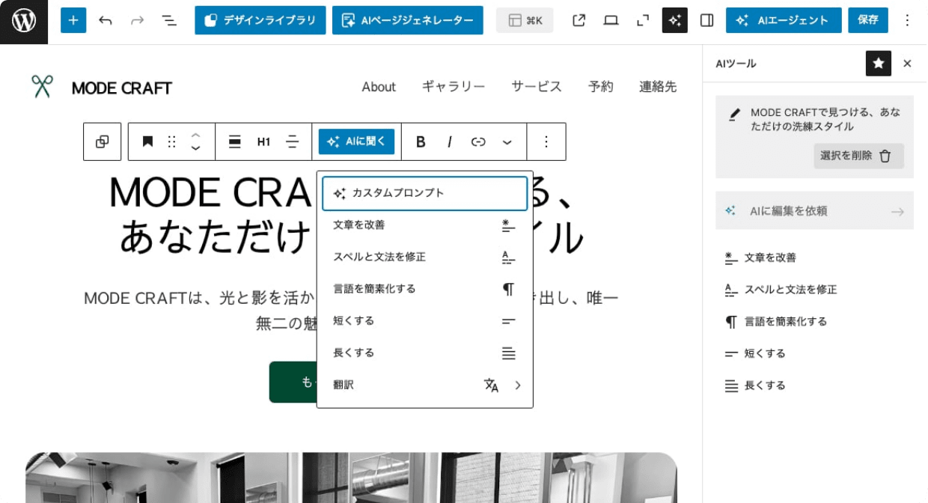Click the AIに編集を依頼 input field
This screenshot has width=928, height=503.
pyautogui.click(x=815, y=210)
